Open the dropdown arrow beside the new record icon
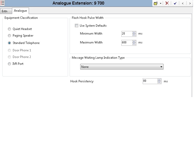Screen dimensions: 195x156 pyautogui.click(x=160, y=3)
